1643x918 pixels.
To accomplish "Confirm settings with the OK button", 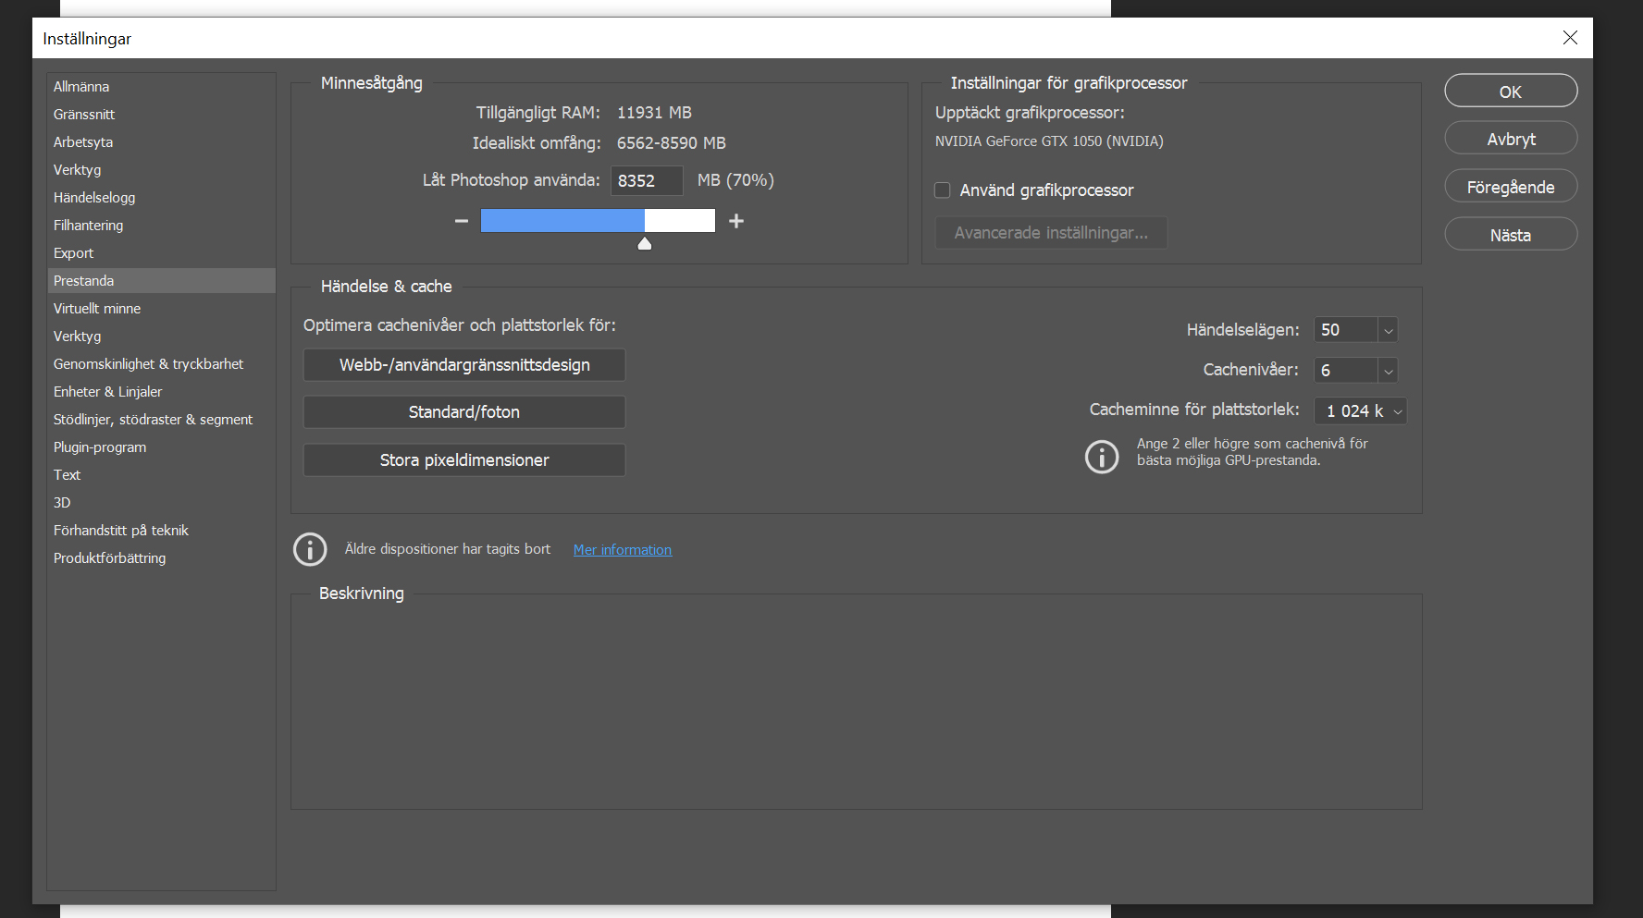I will [x=1511, y=91].
